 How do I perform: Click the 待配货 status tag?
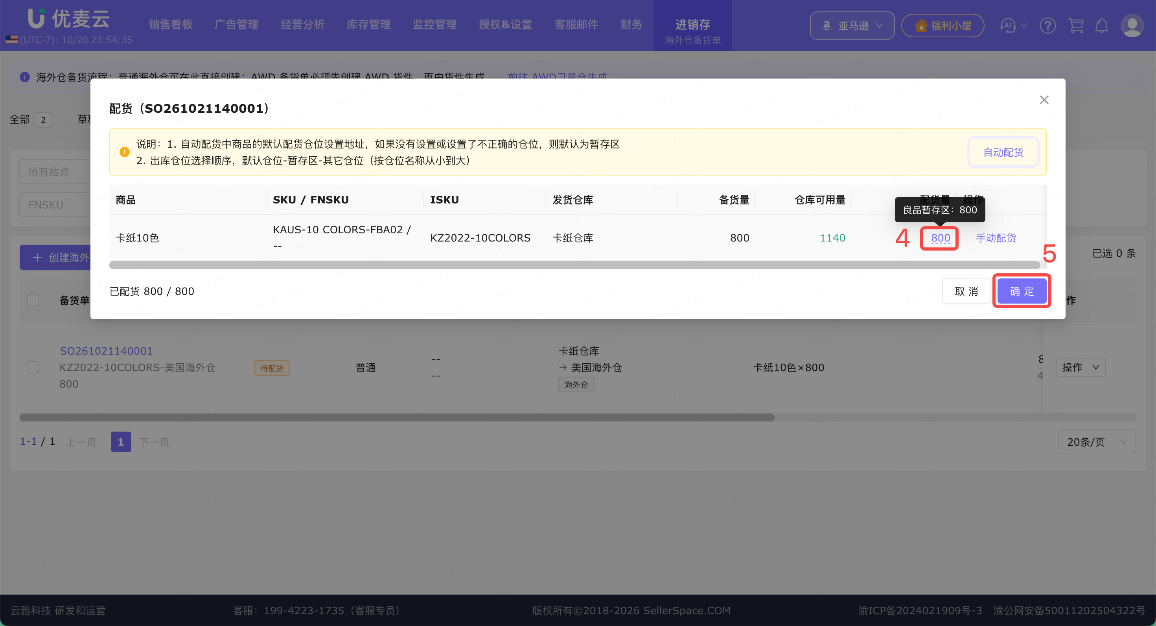[x=271, y=368]
